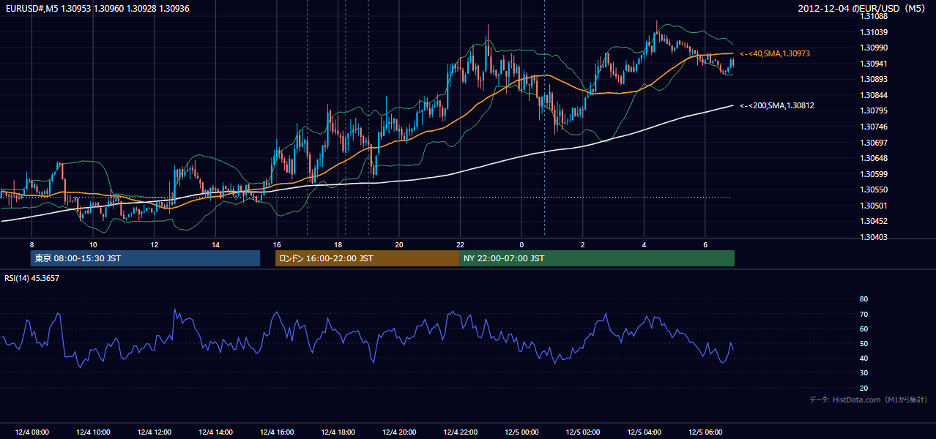
Task: Click RSI axis level 30
Action: click(x=863, y=373)
